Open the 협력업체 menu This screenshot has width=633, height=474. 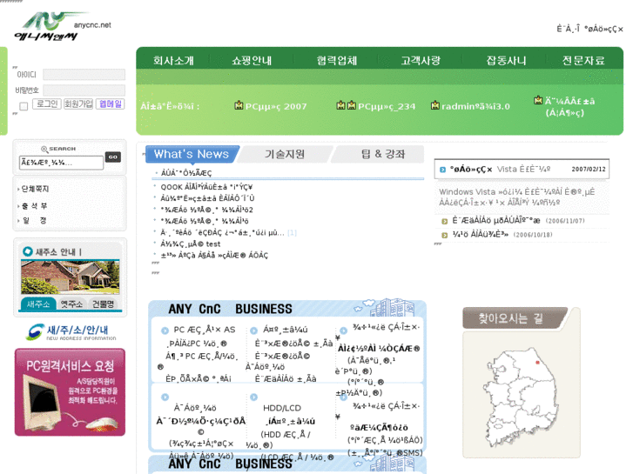(337, 61)
